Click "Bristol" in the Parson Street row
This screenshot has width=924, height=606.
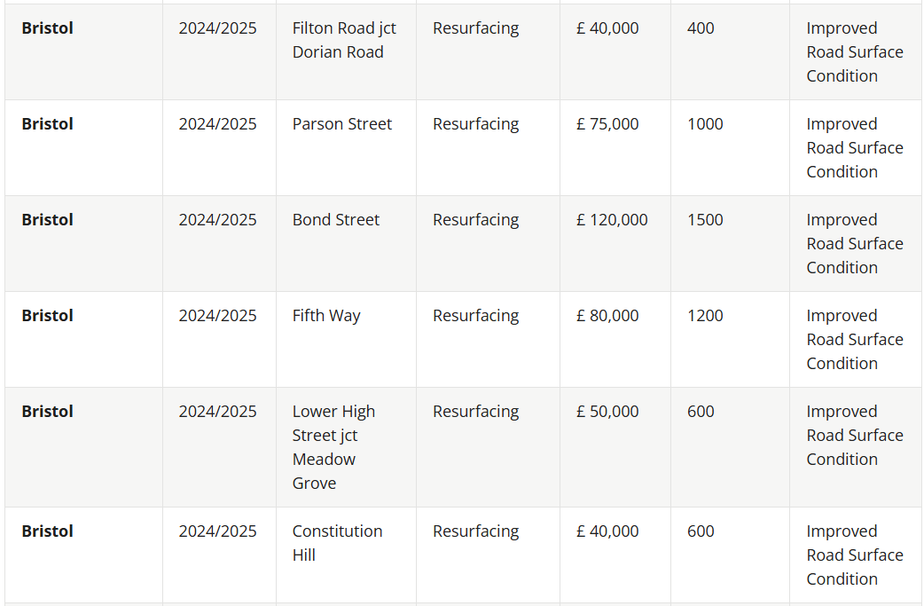pos(48,124)
